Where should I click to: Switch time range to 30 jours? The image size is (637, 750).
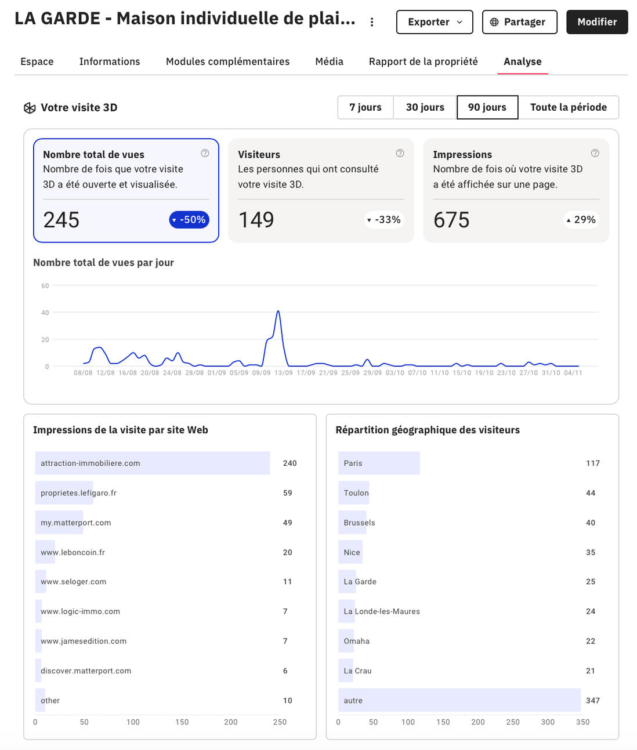point(425,107)
